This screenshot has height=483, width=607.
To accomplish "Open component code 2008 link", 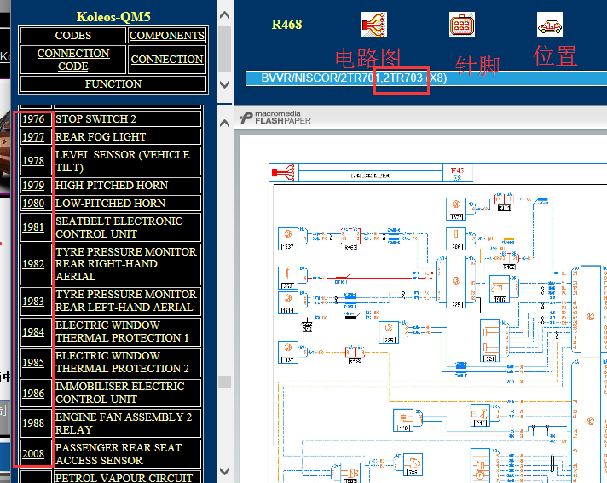I will (33, 453).
